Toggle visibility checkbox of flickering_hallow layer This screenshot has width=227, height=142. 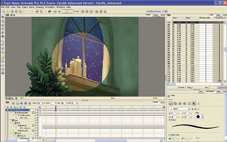[8, 112]
